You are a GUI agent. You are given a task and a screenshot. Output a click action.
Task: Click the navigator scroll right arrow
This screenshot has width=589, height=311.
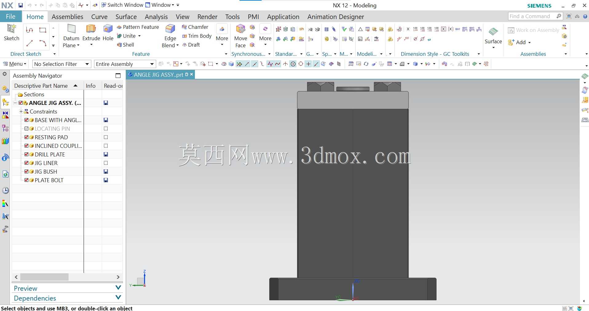118,277
